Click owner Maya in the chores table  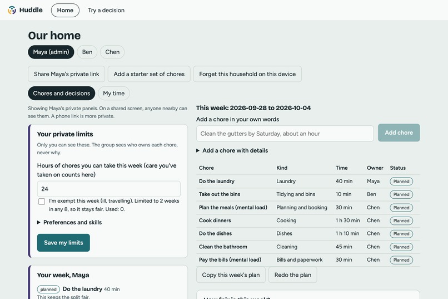pyautogui.click(x=373, y=181)
